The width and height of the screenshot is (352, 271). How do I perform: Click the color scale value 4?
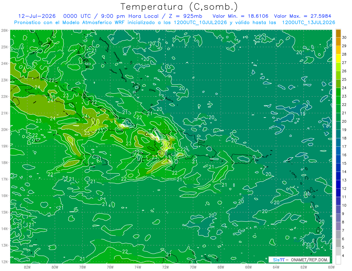click(x=343, y=256)
